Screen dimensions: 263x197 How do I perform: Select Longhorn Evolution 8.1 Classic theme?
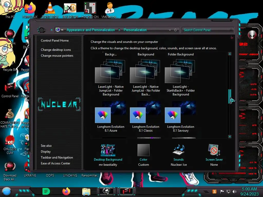(x=146, y=117)
